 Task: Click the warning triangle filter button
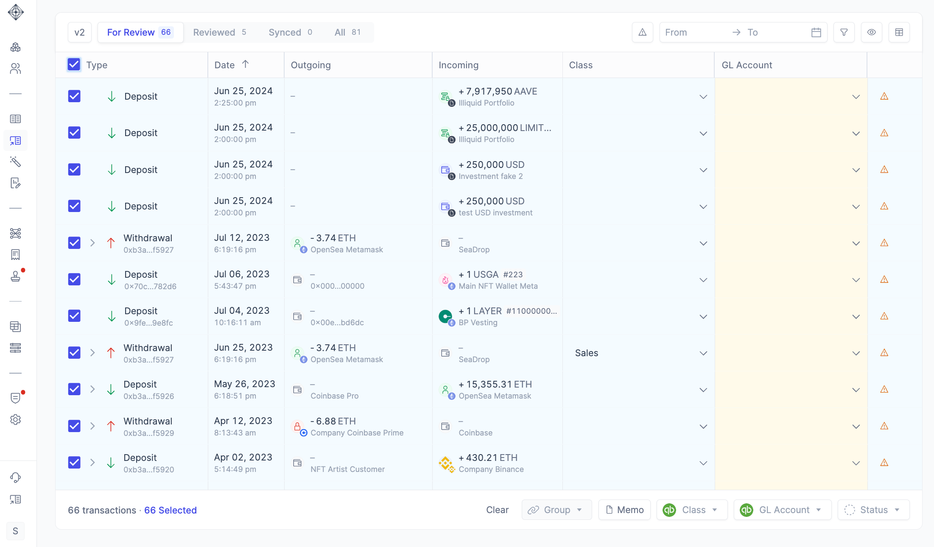(x=642, y=32)
